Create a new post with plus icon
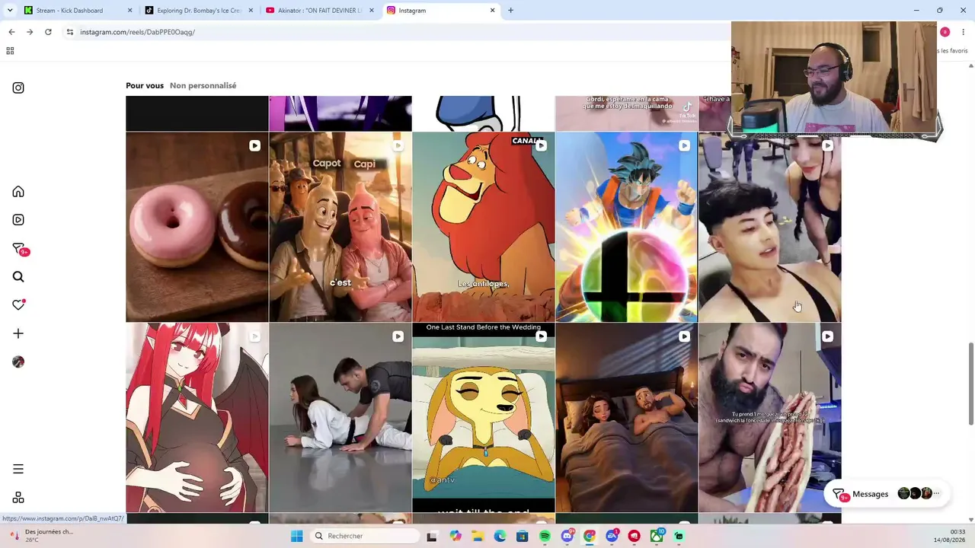 [x=18, y=333]
